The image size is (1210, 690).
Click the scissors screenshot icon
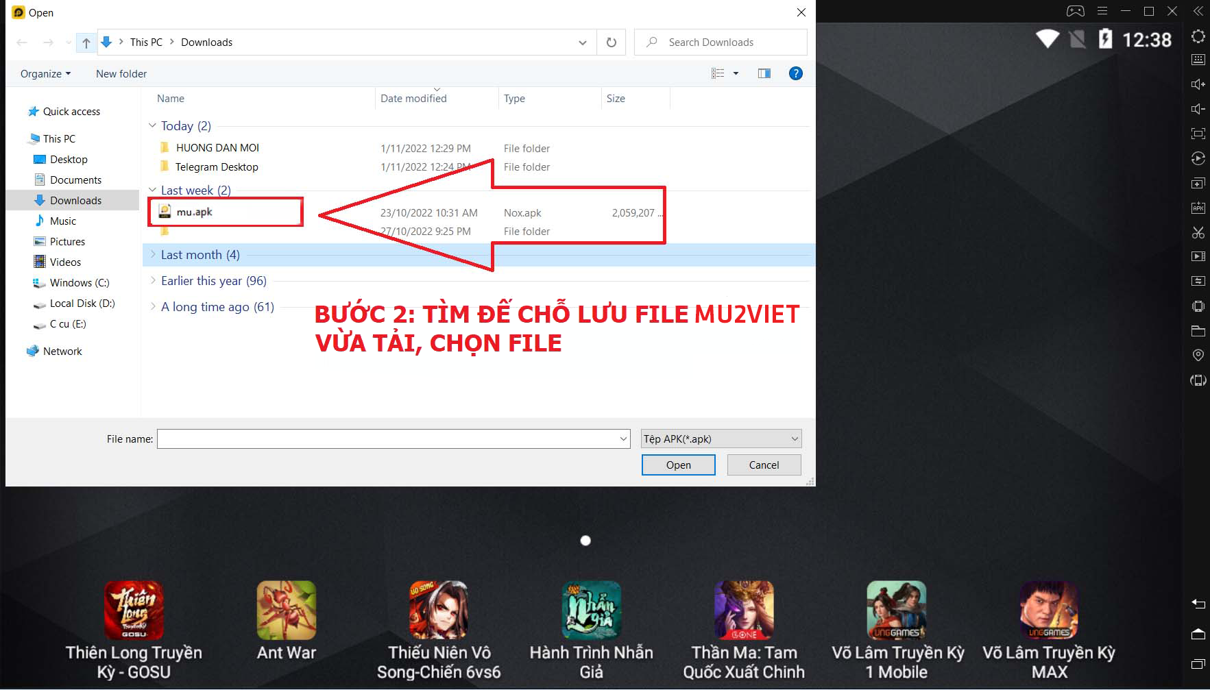(x=1198, y=232)
